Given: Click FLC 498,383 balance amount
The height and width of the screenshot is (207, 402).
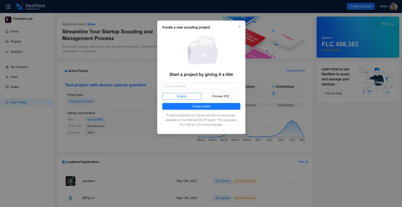Looking at the screenshot, I should click(340, 44).
